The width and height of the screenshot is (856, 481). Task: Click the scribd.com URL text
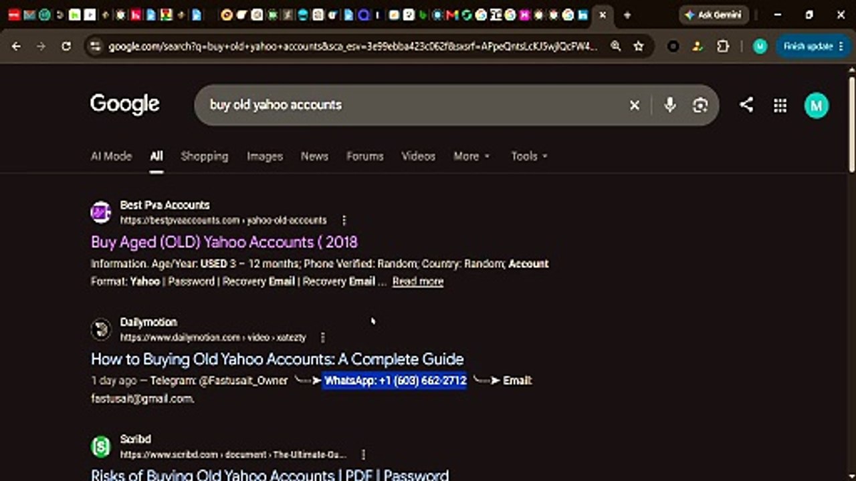pos(233,454)
